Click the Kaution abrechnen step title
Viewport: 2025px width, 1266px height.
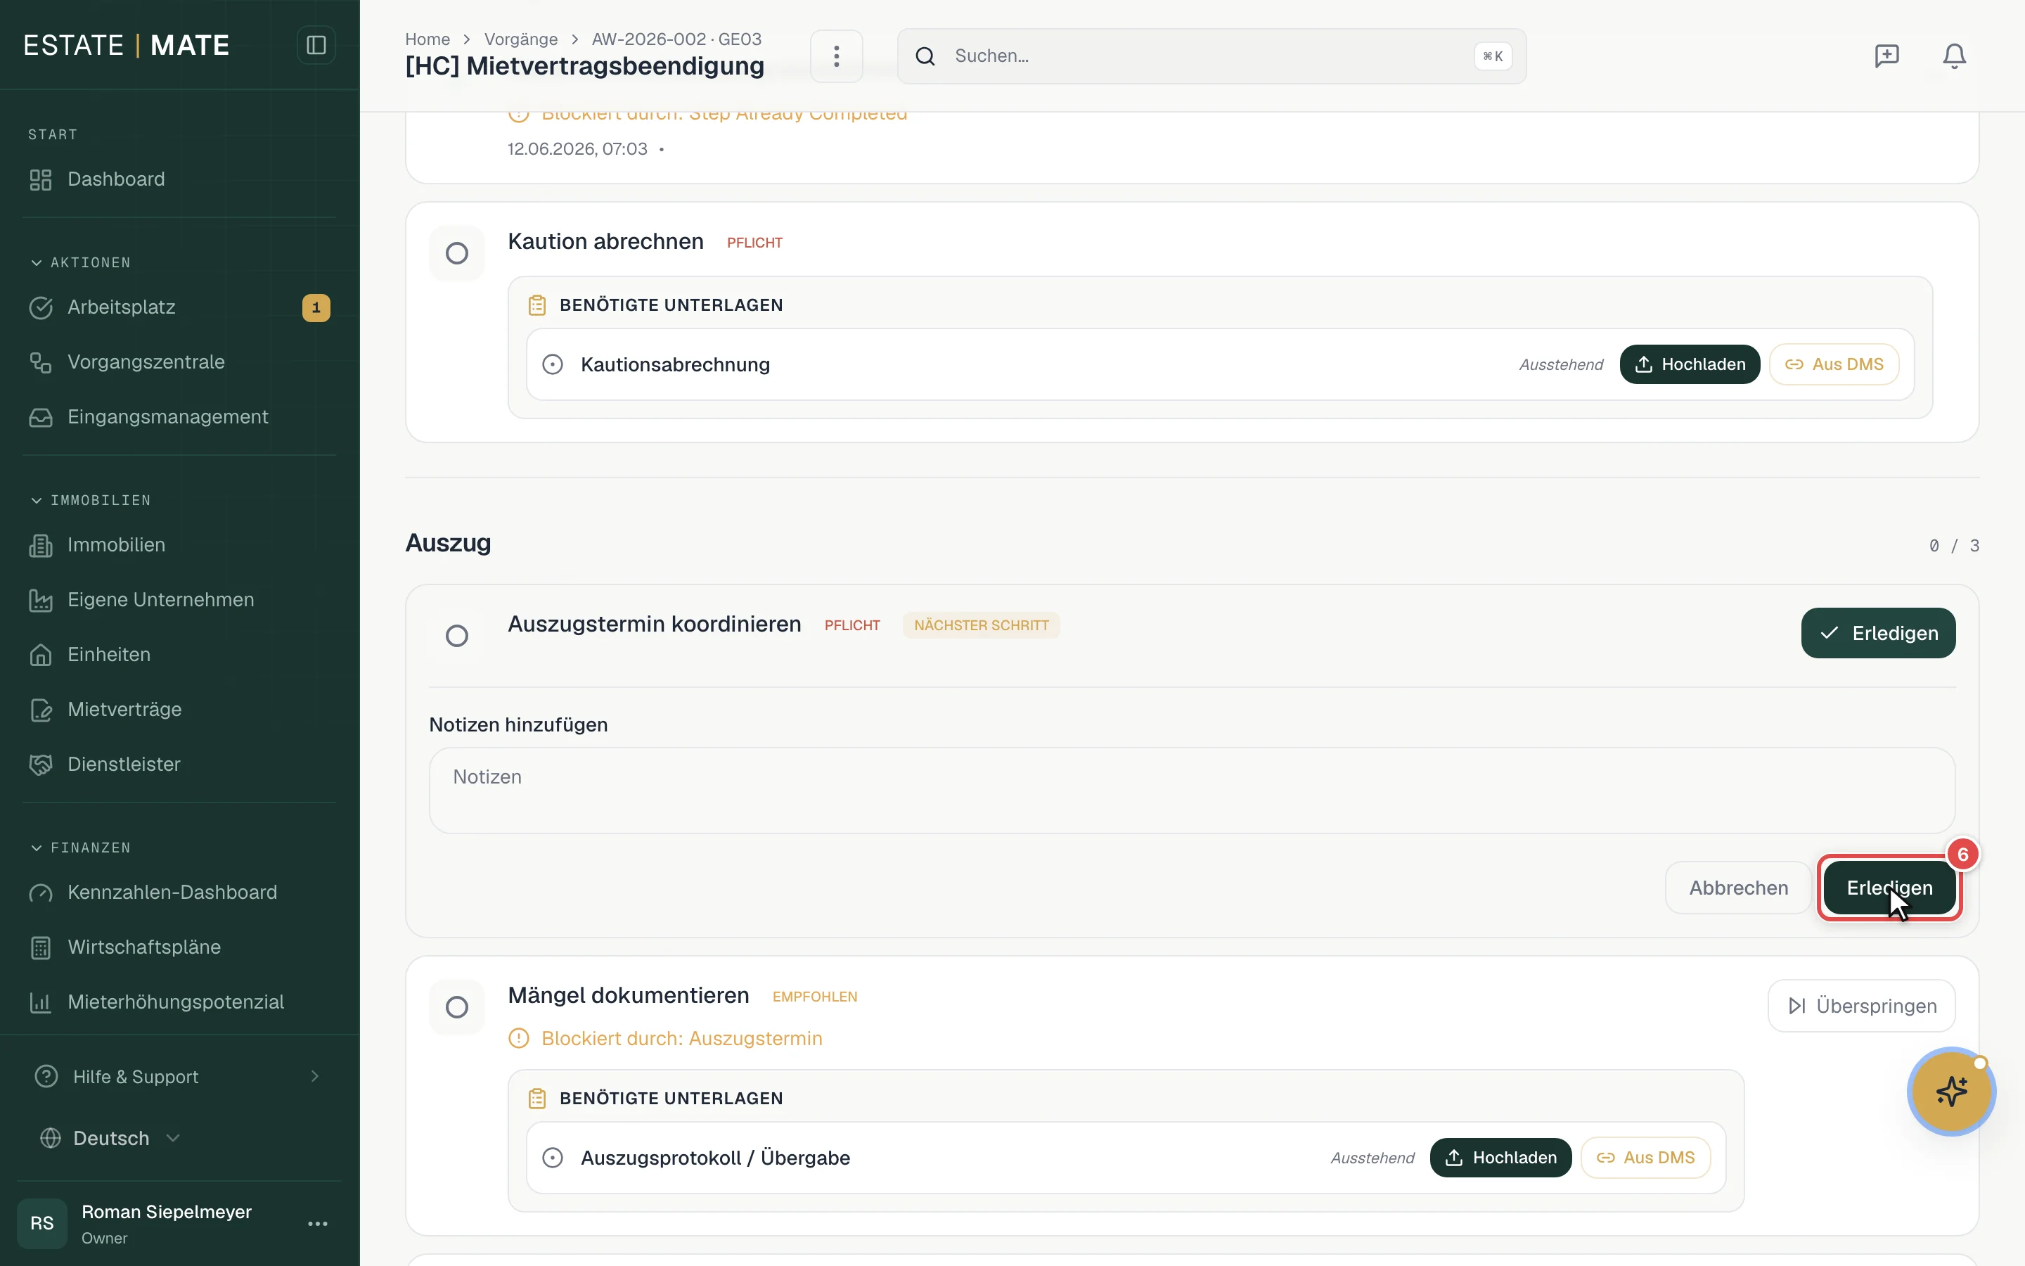pos(606,241)
